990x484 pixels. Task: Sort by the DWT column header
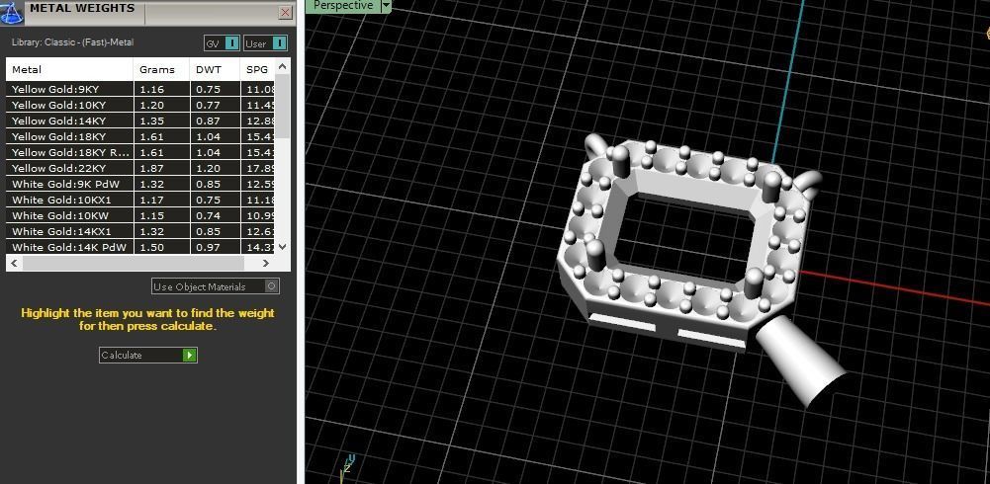(215, 69)
